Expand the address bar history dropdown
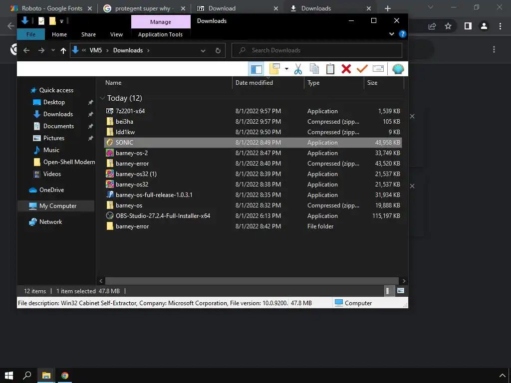 click(x=203, y=51)
